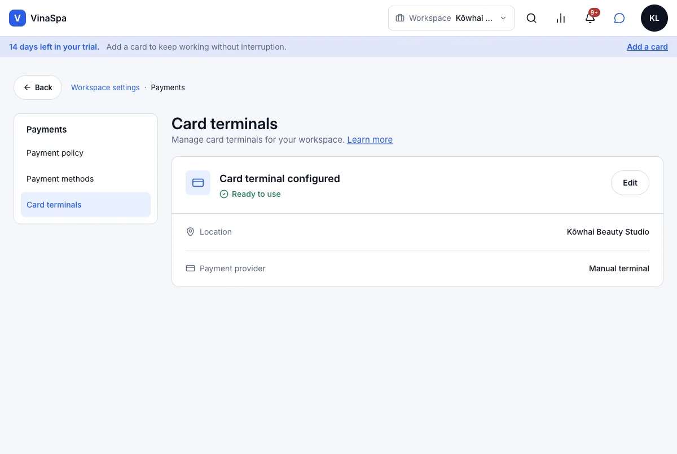Click the Kōwhai Beauty Studio value
The image size is (677, 454).
(x=608, y=232)
